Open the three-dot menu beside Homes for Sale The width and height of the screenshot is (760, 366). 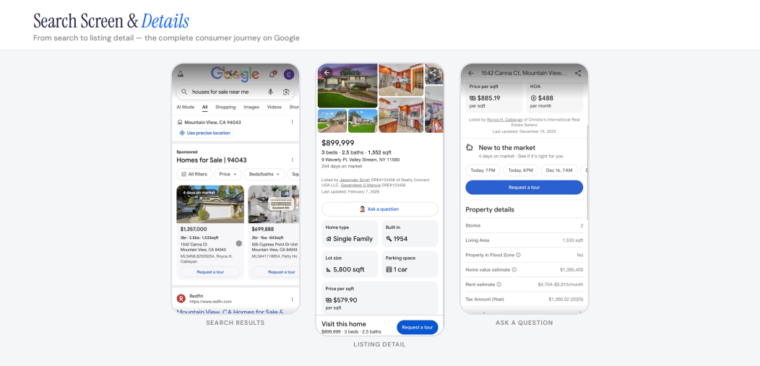pos(293,160)
